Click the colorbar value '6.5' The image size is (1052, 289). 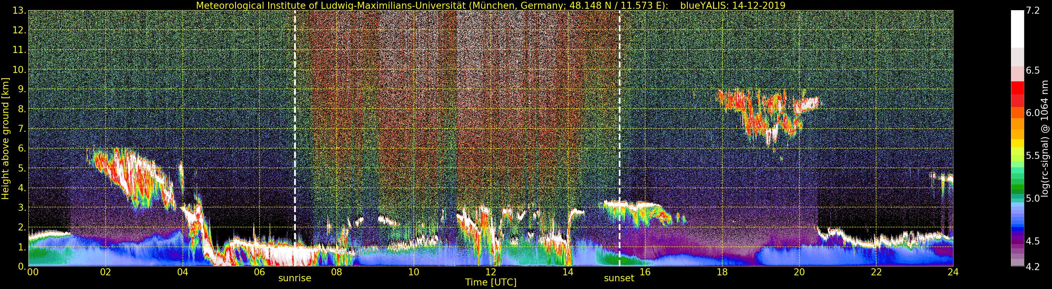(1033, 70)
